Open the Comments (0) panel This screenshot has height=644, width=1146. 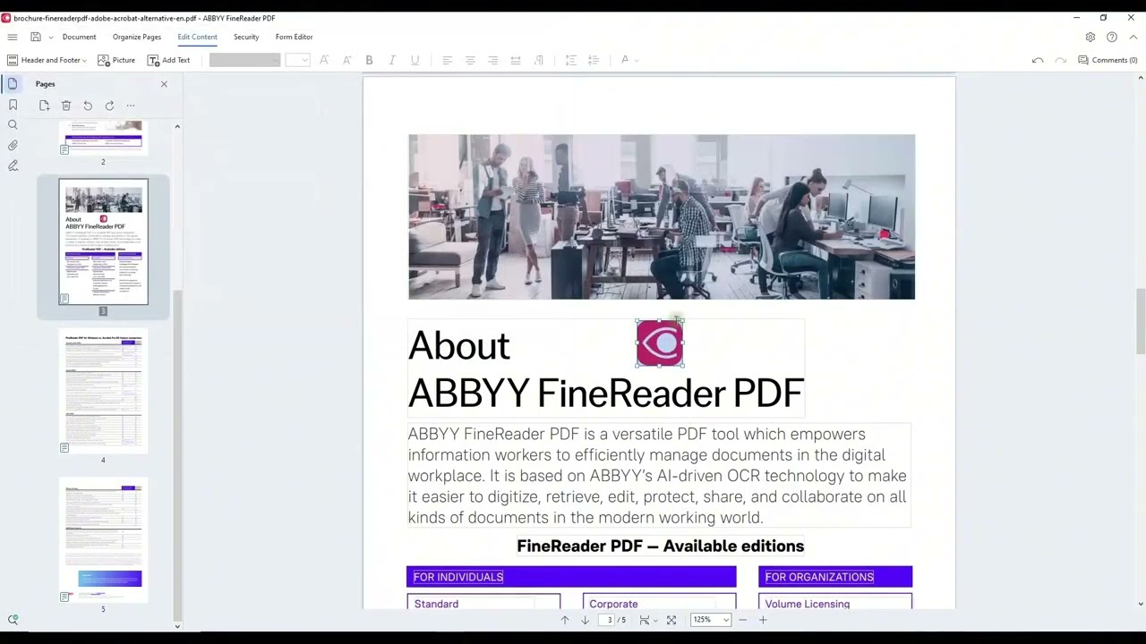tap(1108, 60)
